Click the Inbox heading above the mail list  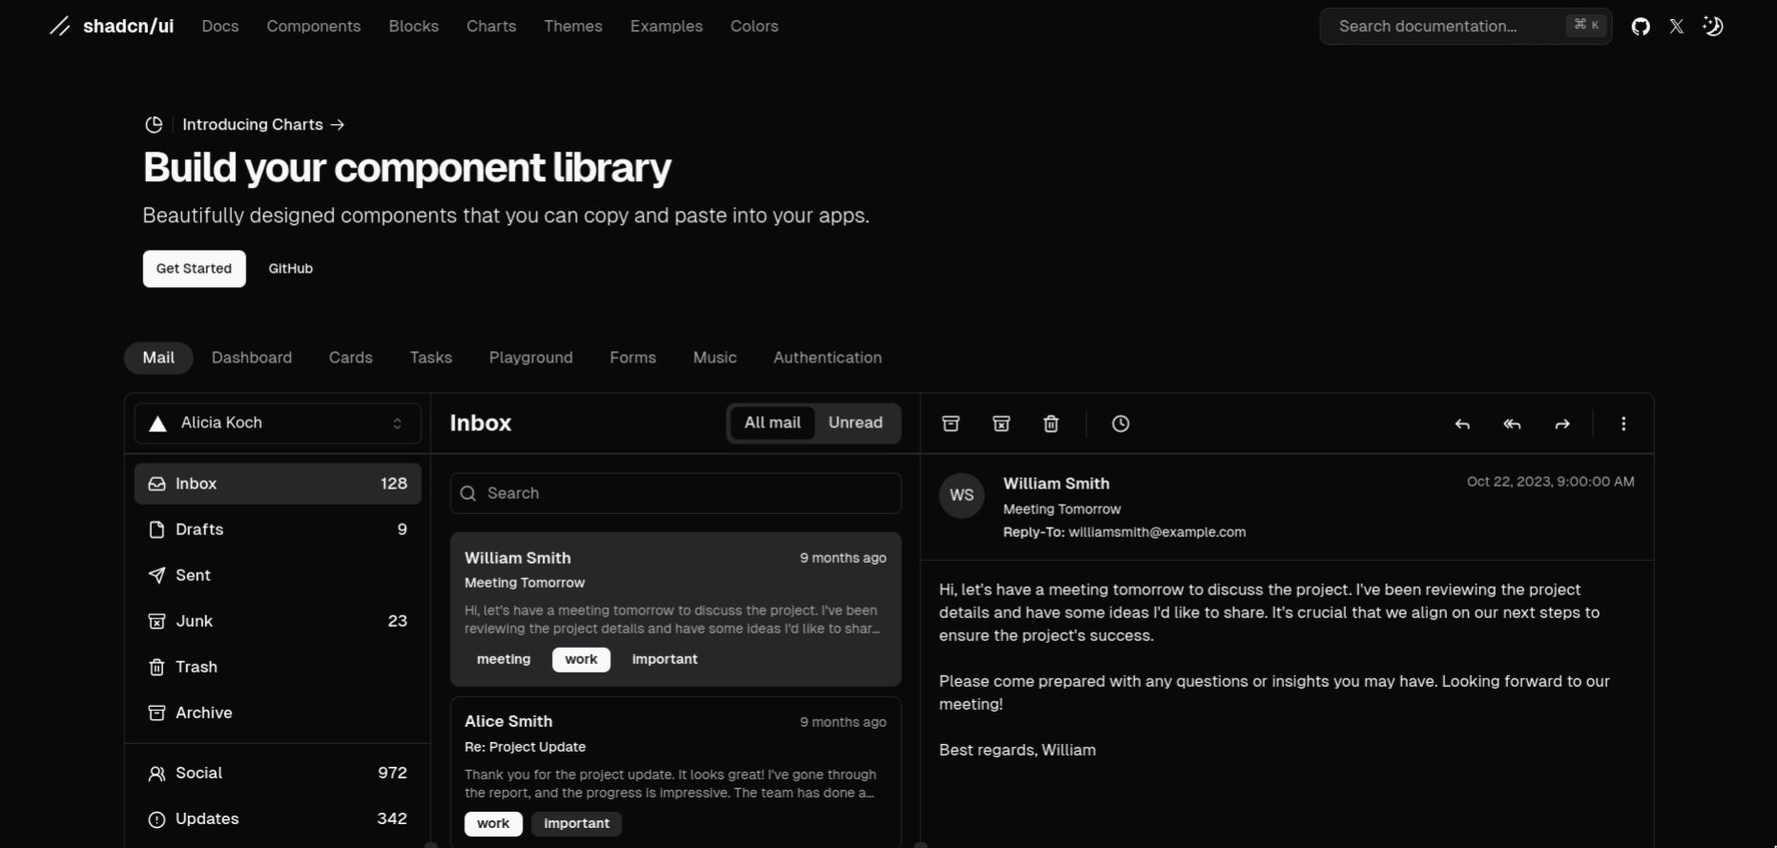click(481, 424)
